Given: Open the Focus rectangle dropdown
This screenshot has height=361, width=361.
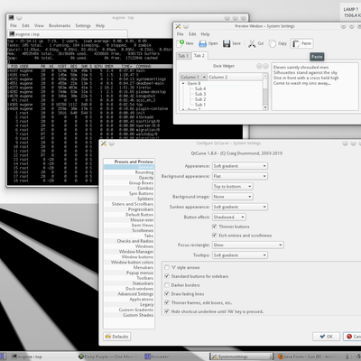Looking at the screenshot, I should (248, 245).
